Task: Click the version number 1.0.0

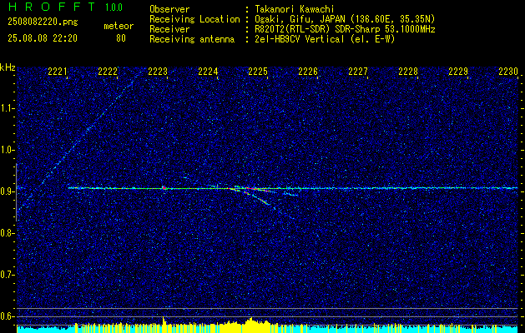Action: (114, 7)
